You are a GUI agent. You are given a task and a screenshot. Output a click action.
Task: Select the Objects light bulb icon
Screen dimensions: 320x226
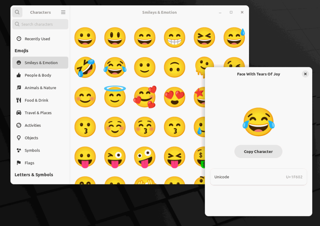[19, 138]
